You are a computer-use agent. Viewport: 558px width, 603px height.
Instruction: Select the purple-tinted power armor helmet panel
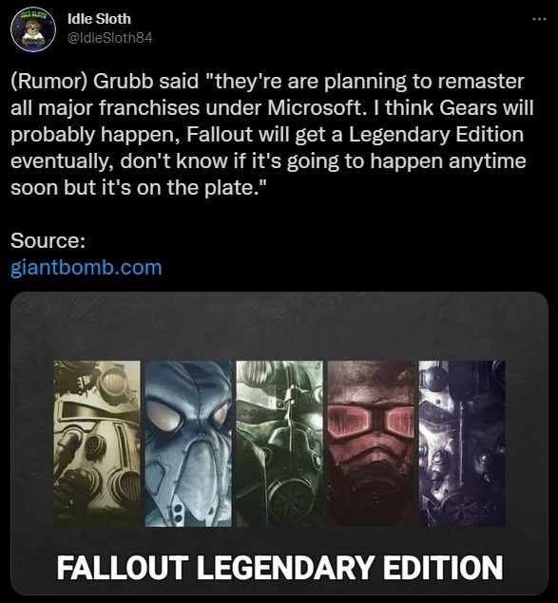tap(462, 443)
